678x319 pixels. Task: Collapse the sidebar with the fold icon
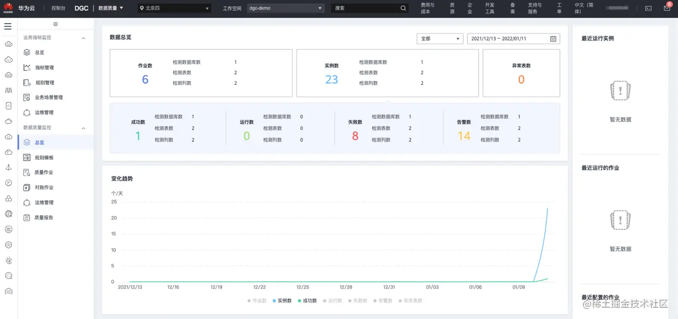click(x=55, y=24)
